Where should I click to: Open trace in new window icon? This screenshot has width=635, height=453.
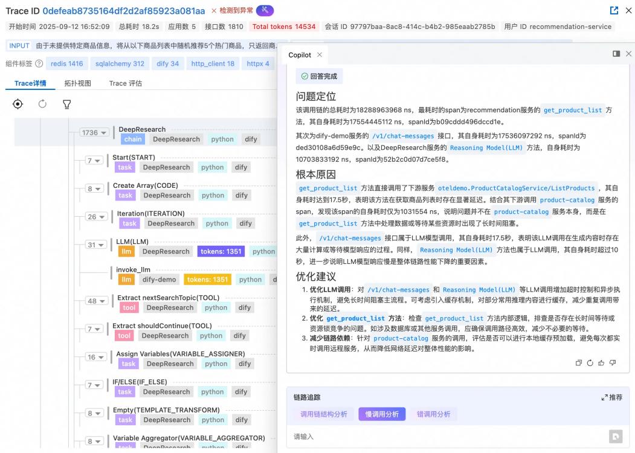[614, 11]
